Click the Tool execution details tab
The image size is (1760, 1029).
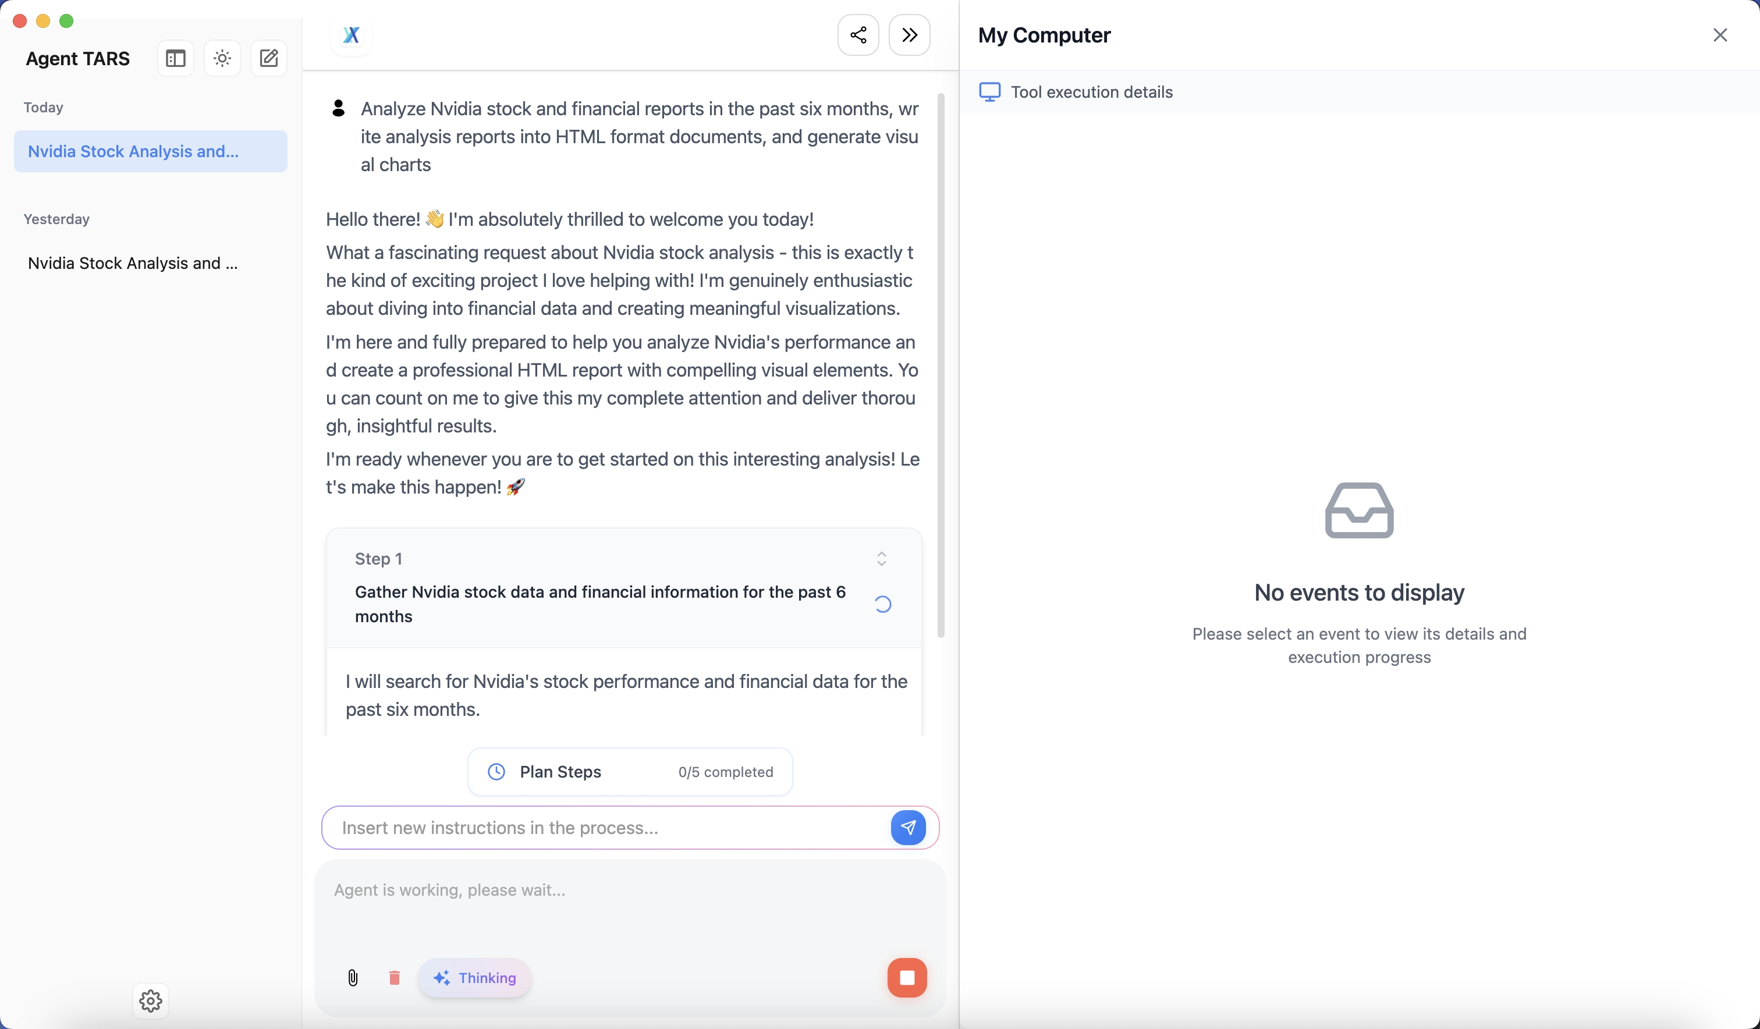pos(1076,92)
